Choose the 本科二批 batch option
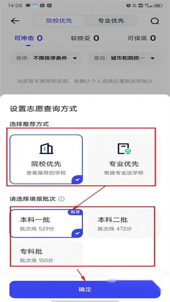This screenshot has height=302, width=170. [x=124, y=223]
